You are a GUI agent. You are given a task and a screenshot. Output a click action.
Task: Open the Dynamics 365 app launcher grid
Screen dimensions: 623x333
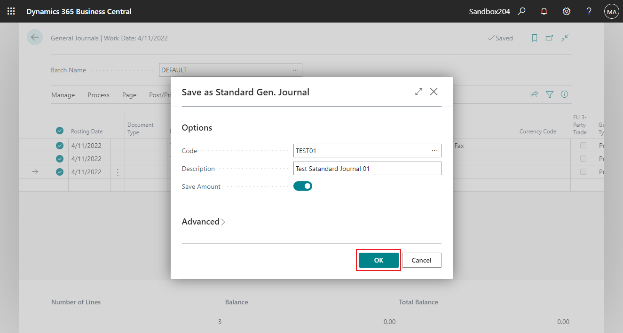point(11,11)
